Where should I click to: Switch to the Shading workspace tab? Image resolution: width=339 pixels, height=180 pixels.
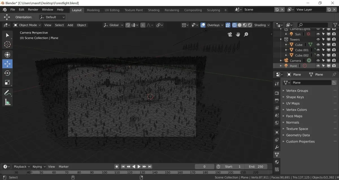pyautogui.click(x=154, y=10)
